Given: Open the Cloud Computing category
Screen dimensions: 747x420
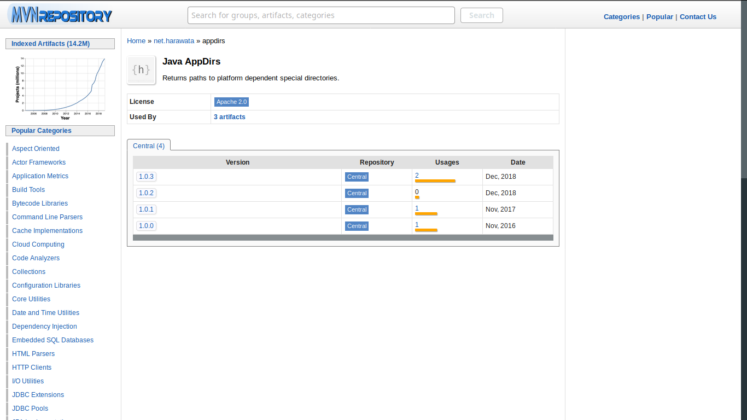Looking at the screenshot, I should pyautogui.click(x=38, y=244).
